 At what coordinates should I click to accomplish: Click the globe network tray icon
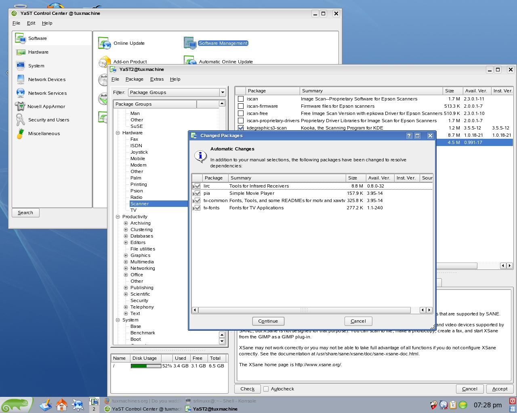point(443,405)
